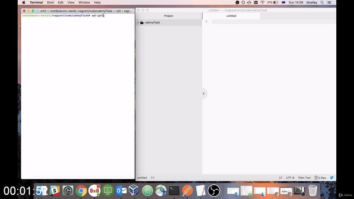The width and height of the screenshot is (354, 199).
Task: Open Notification Center in menu bar
Action: point(329,3)
